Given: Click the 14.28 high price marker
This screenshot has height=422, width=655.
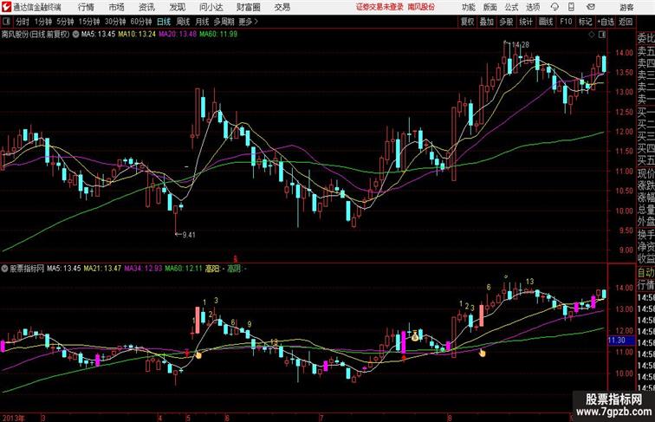Looking at the screenshot, I should tap(520, 44).
